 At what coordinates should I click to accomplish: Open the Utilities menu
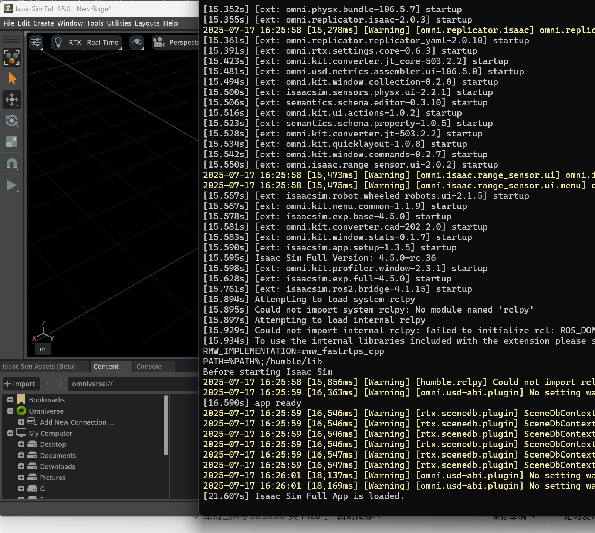(x=119, y=23)
